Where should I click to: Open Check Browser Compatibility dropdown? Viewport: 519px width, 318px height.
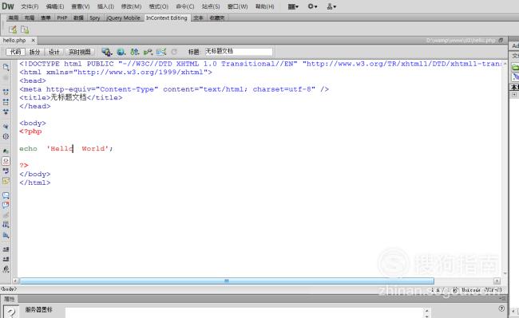(x=161, y=52)
